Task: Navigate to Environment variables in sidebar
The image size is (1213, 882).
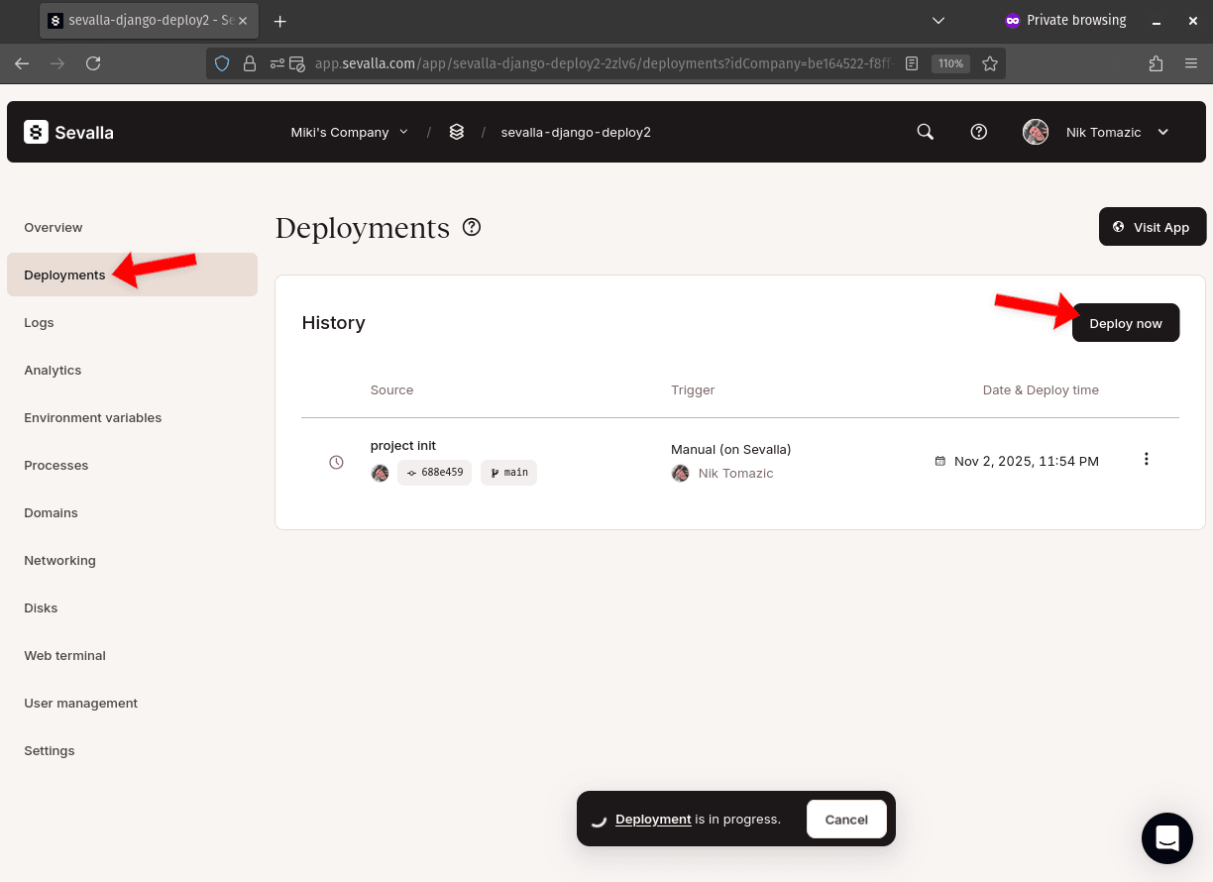Action: pyautogui.click(x=92, y=417)
